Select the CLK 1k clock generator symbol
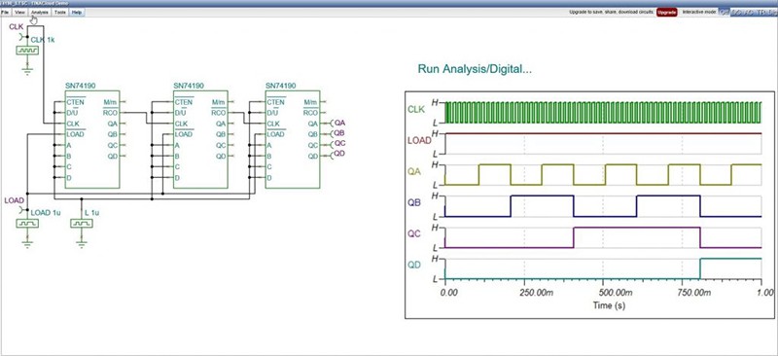Viewport: 778px width, 356px height. 27,51
